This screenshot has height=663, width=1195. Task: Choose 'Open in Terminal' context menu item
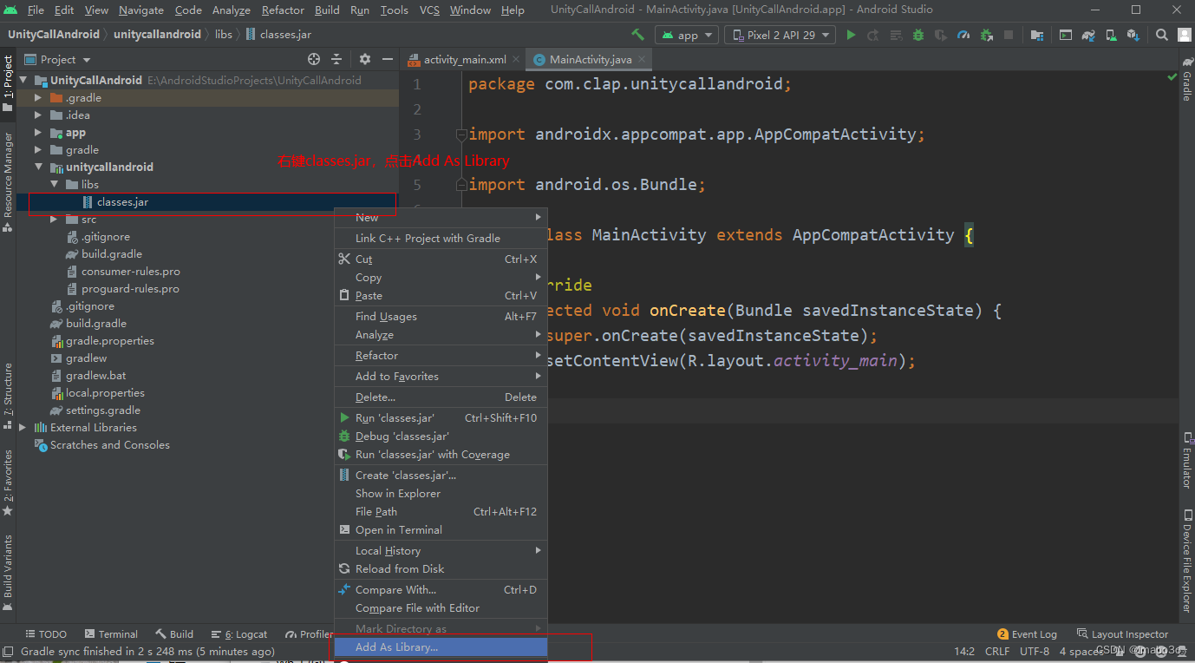(441, 530)
